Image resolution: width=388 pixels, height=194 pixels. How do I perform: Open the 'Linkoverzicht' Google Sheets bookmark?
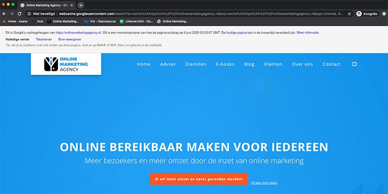coord(137,22)
